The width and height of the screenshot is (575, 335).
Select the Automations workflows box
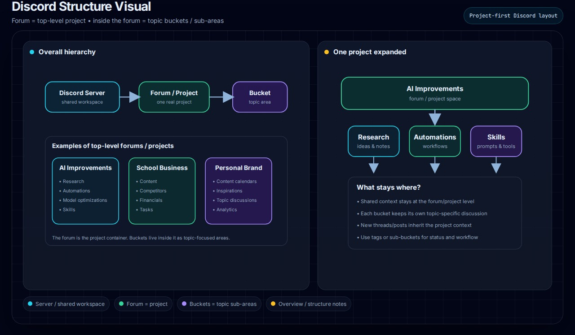435,141
